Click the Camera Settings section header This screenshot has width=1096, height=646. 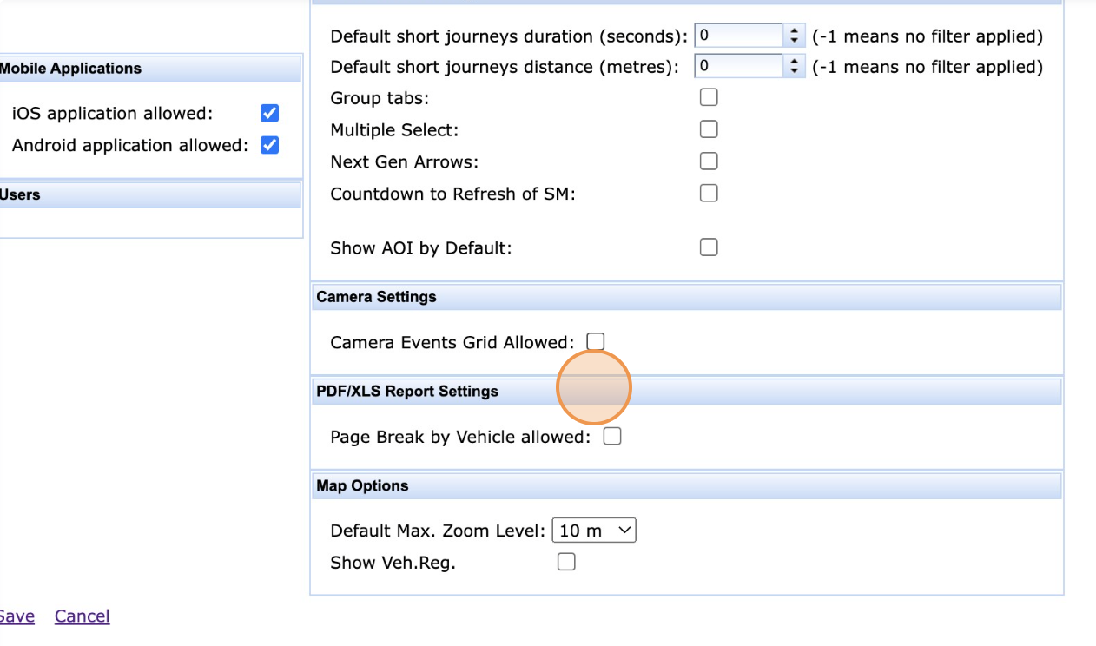point(376,297)
